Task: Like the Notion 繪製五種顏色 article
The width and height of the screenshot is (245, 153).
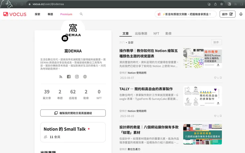Action: pos(215,78)
